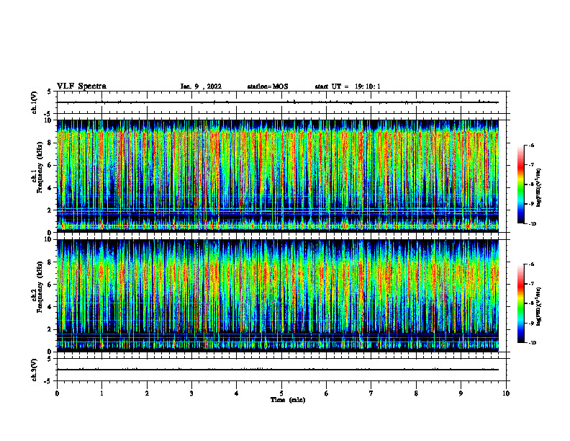
Task: Click "-10" on the ch.2 color bar
Action: (x=532, y=343)
